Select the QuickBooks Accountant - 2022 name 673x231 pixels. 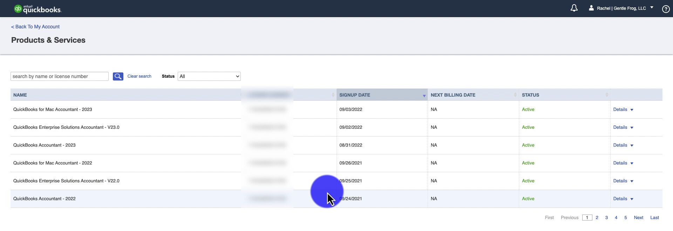[45, 199]
